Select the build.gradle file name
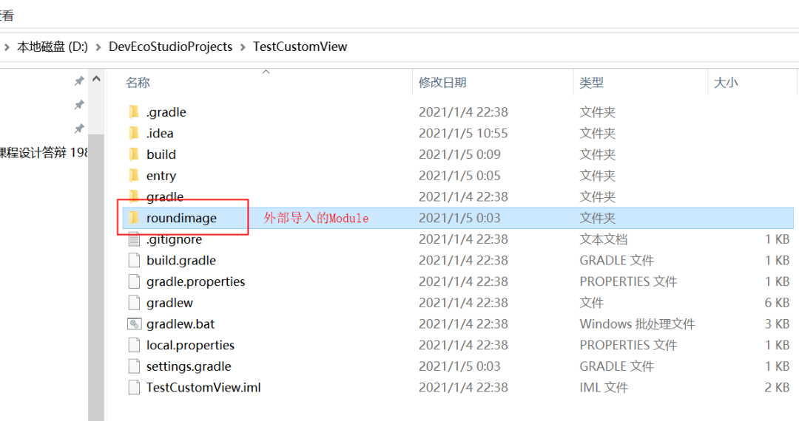Screen dimensions: 799x421 [x=181, y=260]
